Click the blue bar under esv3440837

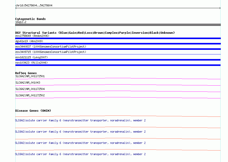(118, 49)
